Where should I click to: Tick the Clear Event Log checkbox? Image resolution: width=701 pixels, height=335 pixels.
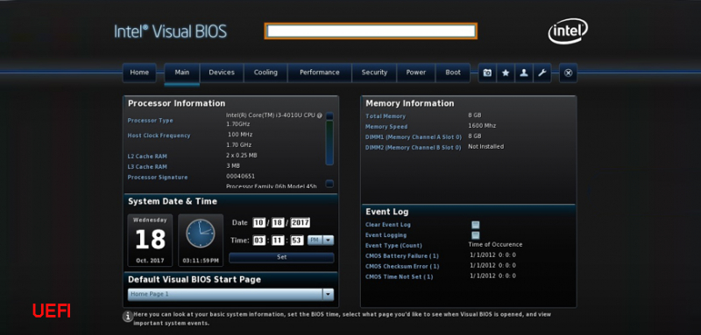coord(476,225)
